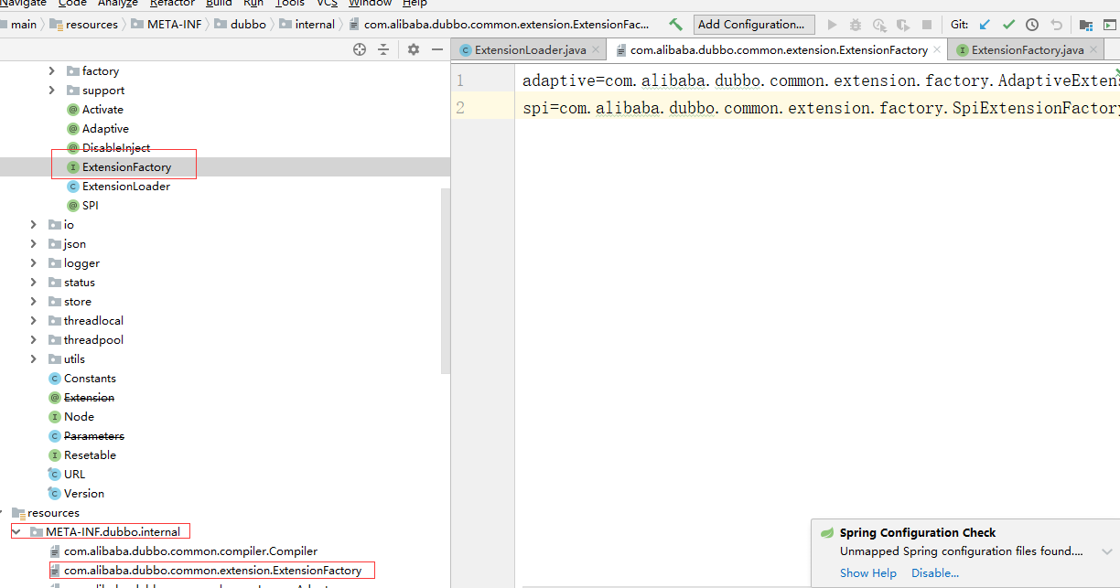Open Git history clock icon

click(1032, 25)
